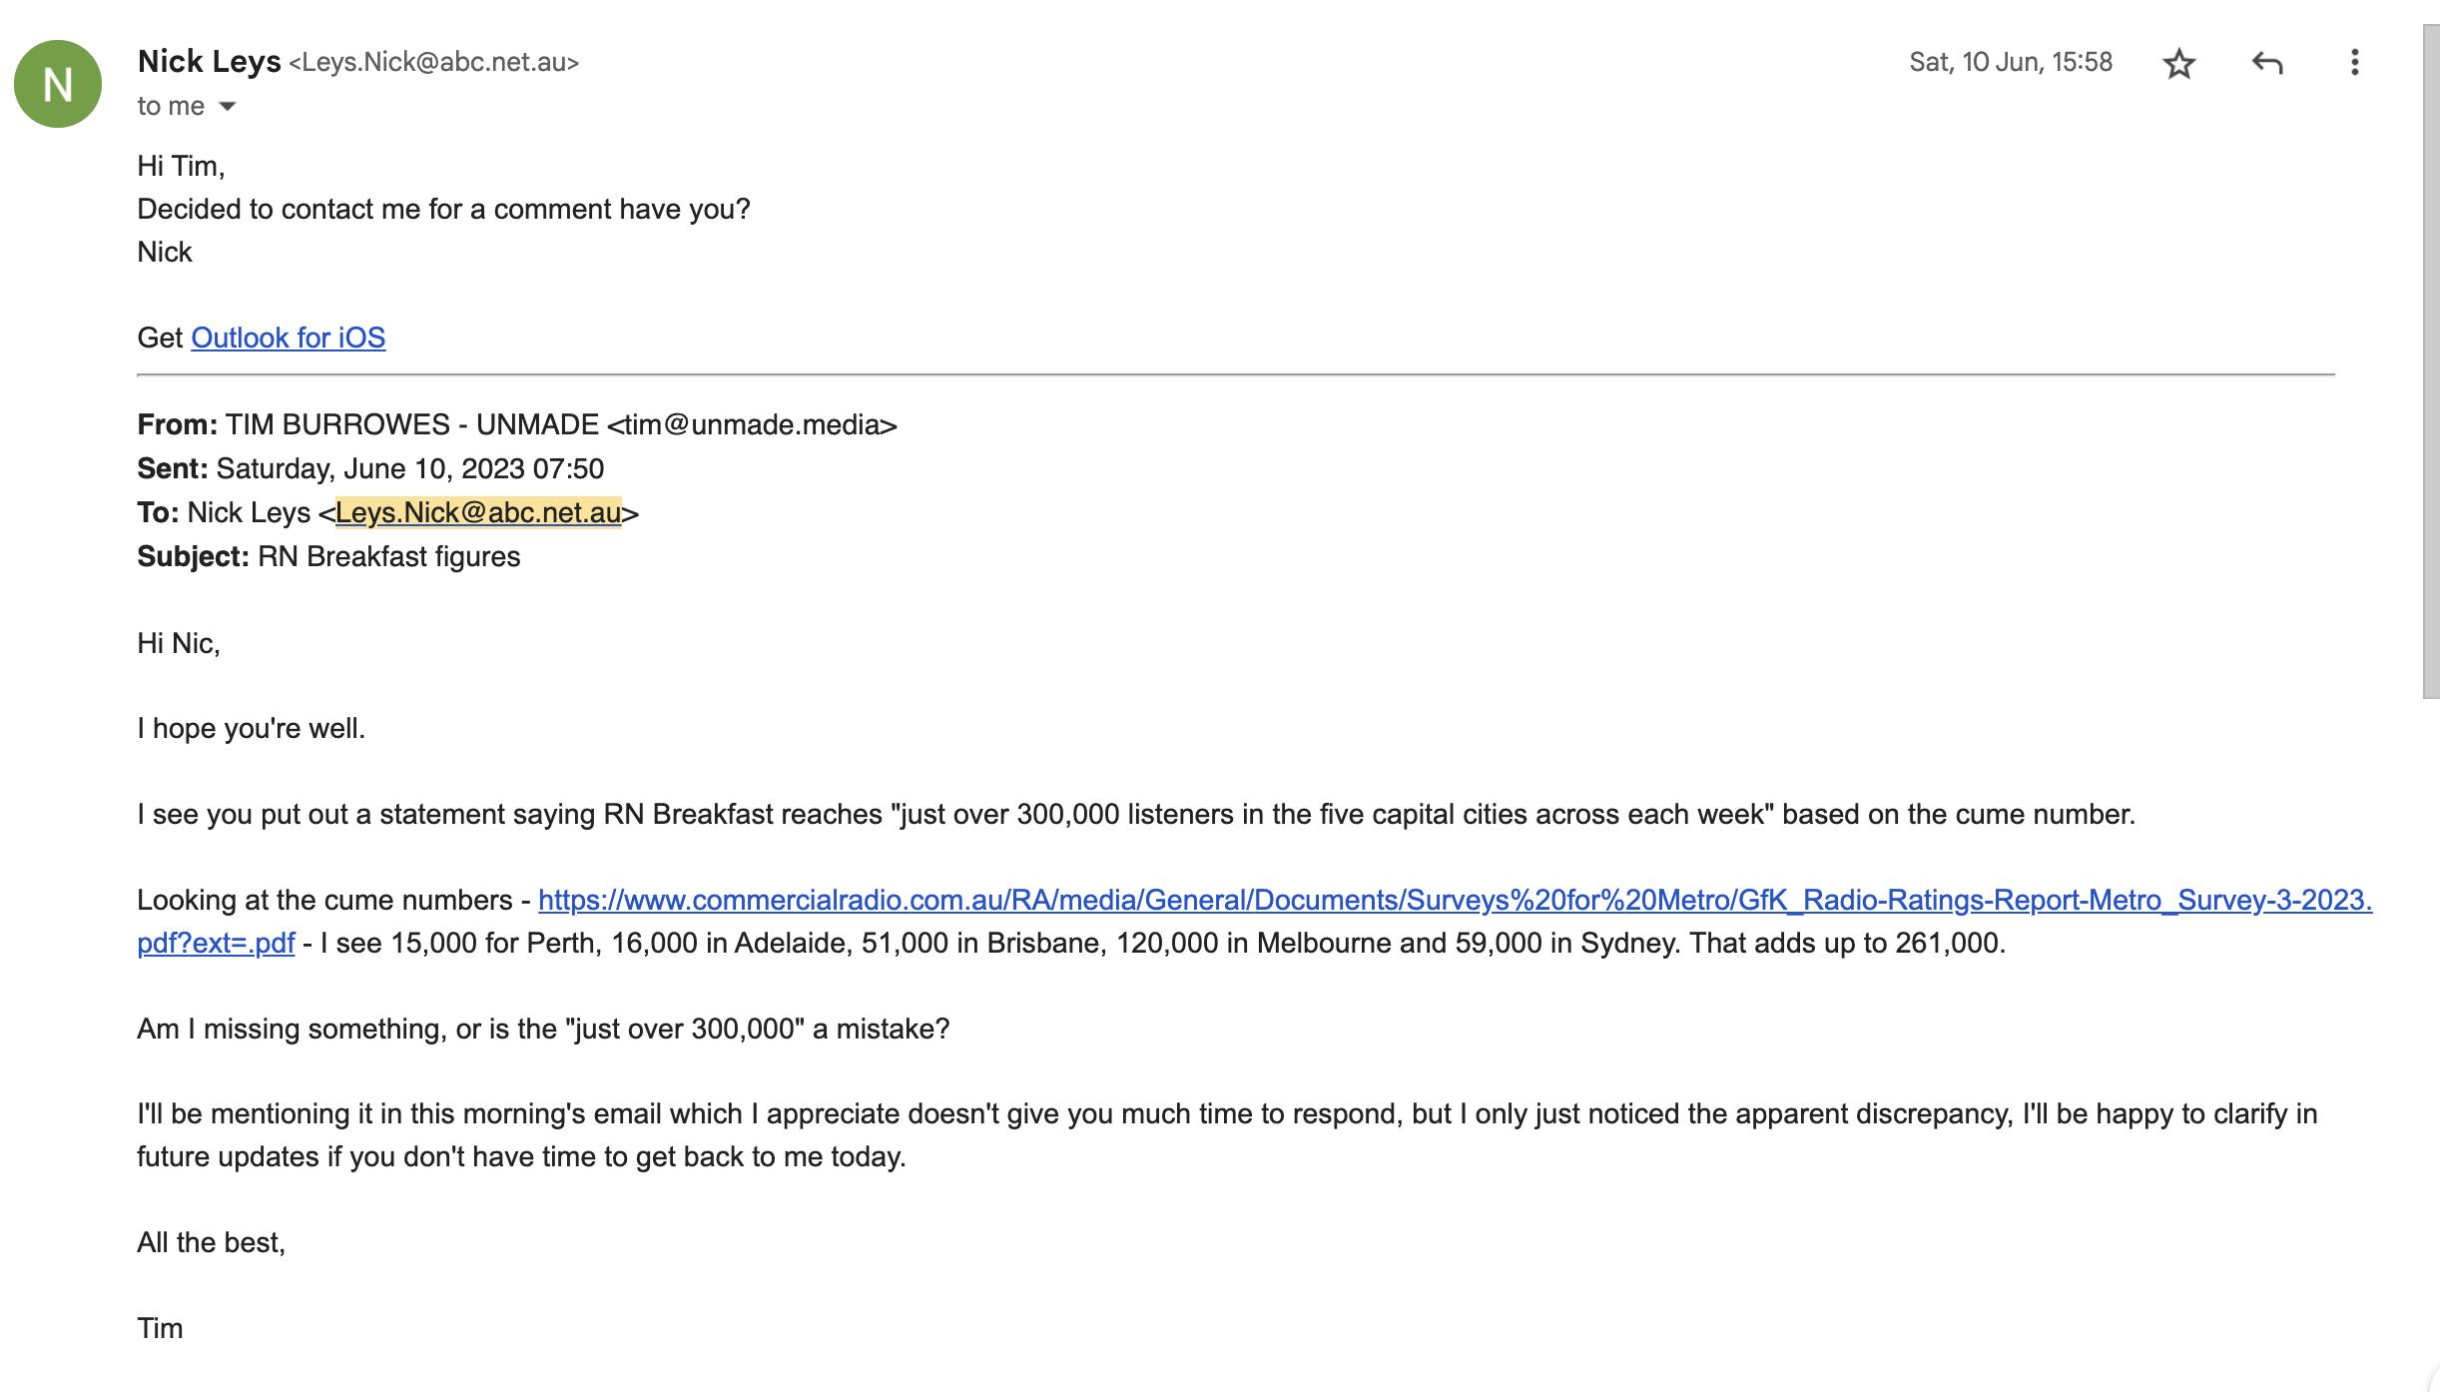Click the Sent date in quoted header
Screen dimensions: 2440x1392
click(x=409, y=469)
